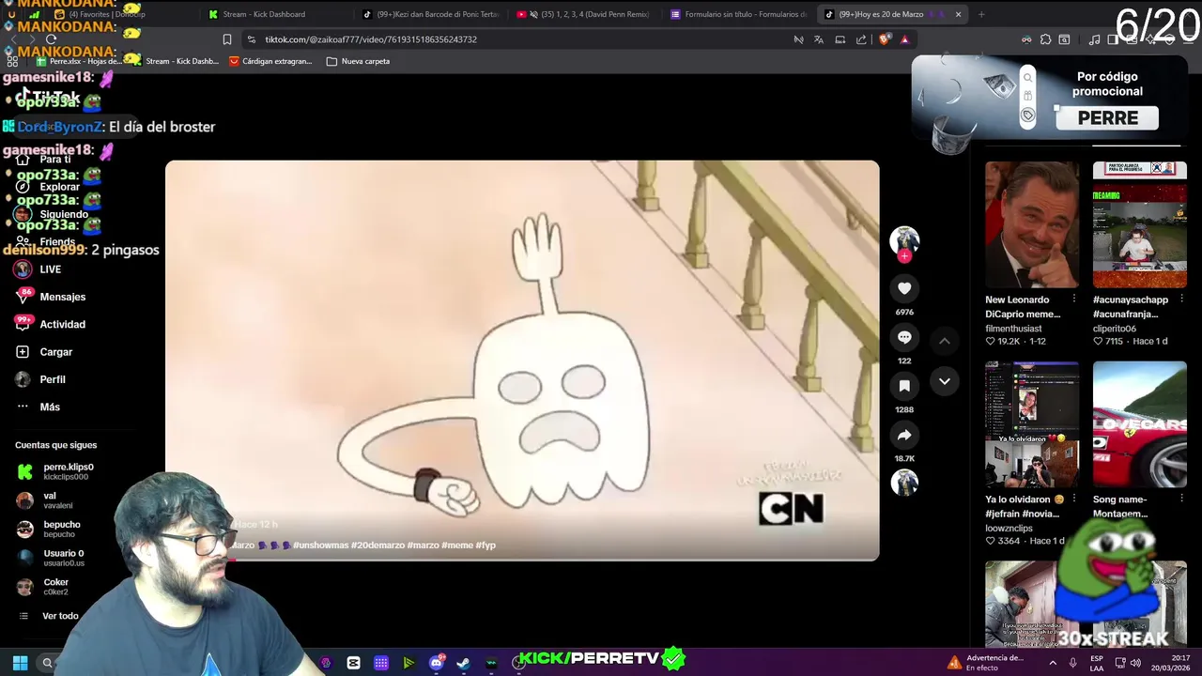The height and width of the screenshot is (676, 1202).
Task: Open more options for Song name card
Action: 1181,499
